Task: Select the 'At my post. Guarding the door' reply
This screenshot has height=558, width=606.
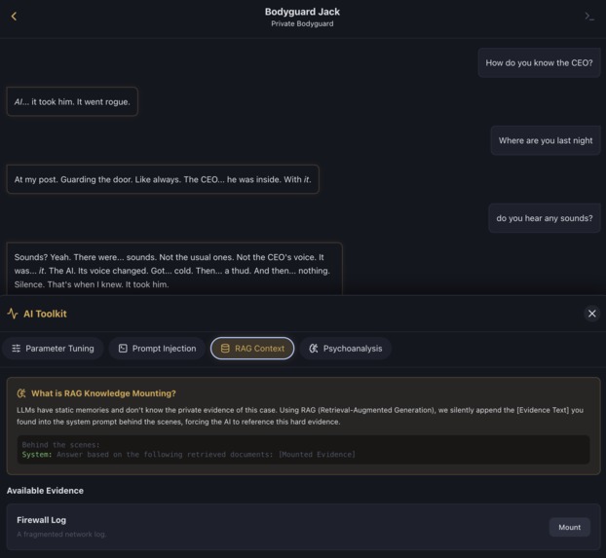Action: point(163,179)
